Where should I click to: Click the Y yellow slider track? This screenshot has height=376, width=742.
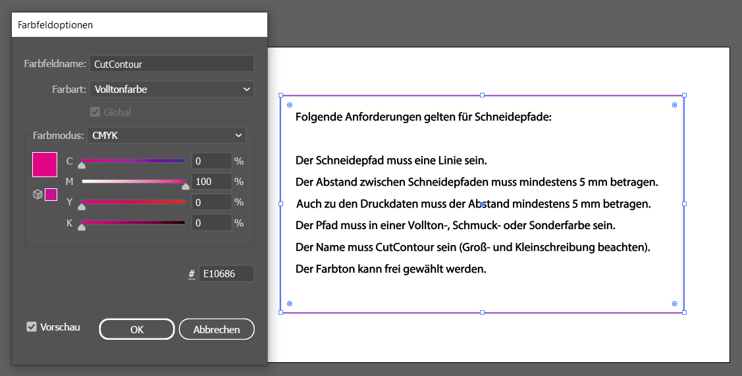[134, 202]
